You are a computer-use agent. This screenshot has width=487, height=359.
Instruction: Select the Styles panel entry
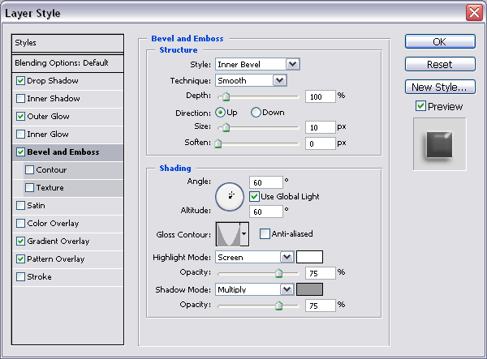[x=67, y=43]
